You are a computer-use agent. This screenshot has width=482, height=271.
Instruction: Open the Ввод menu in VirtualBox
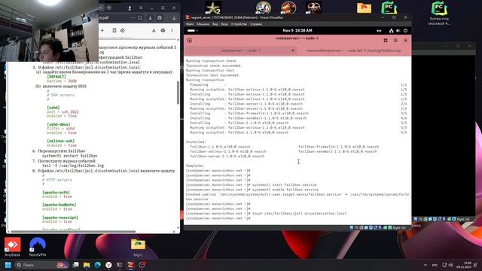tap(224, 24)
